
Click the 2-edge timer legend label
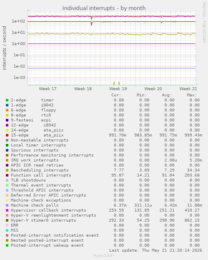click(x=32, y=100)
